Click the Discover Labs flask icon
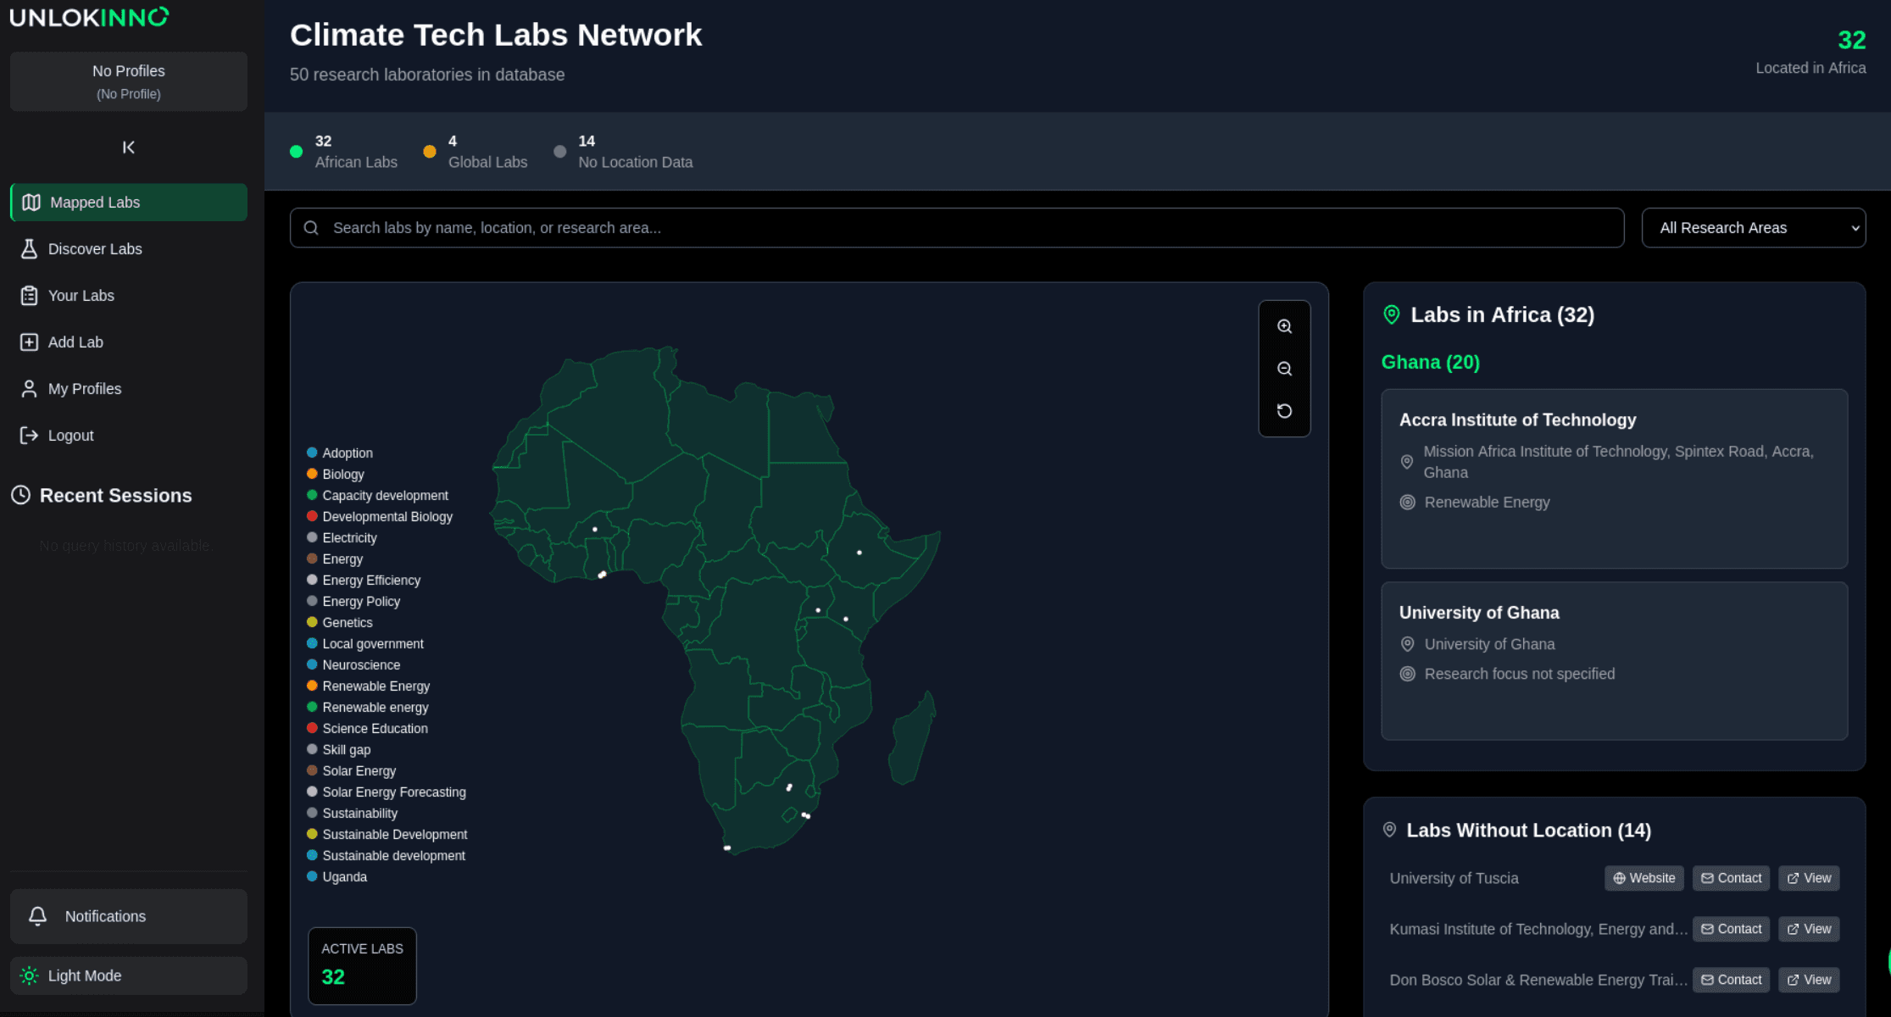Screen dimensions: 1891x1017 pyautogui.click(x=29, y=249)
